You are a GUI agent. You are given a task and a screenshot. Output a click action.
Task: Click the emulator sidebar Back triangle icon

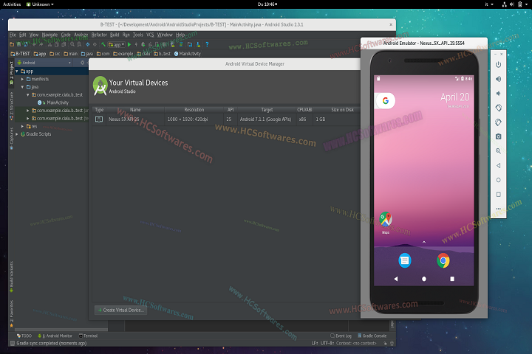click(x=499, y=166)
